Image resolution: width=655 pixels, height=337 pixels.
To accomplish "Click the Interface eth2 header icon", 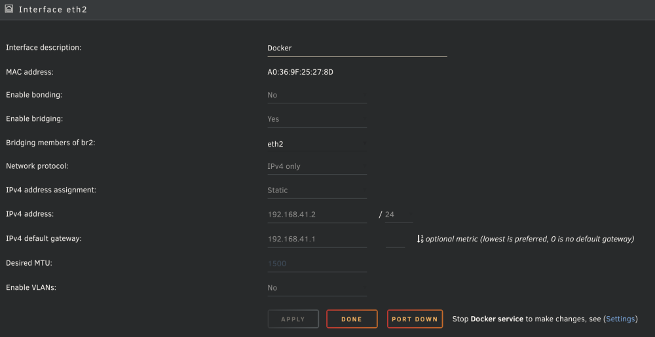I will (x=9, y=9).
